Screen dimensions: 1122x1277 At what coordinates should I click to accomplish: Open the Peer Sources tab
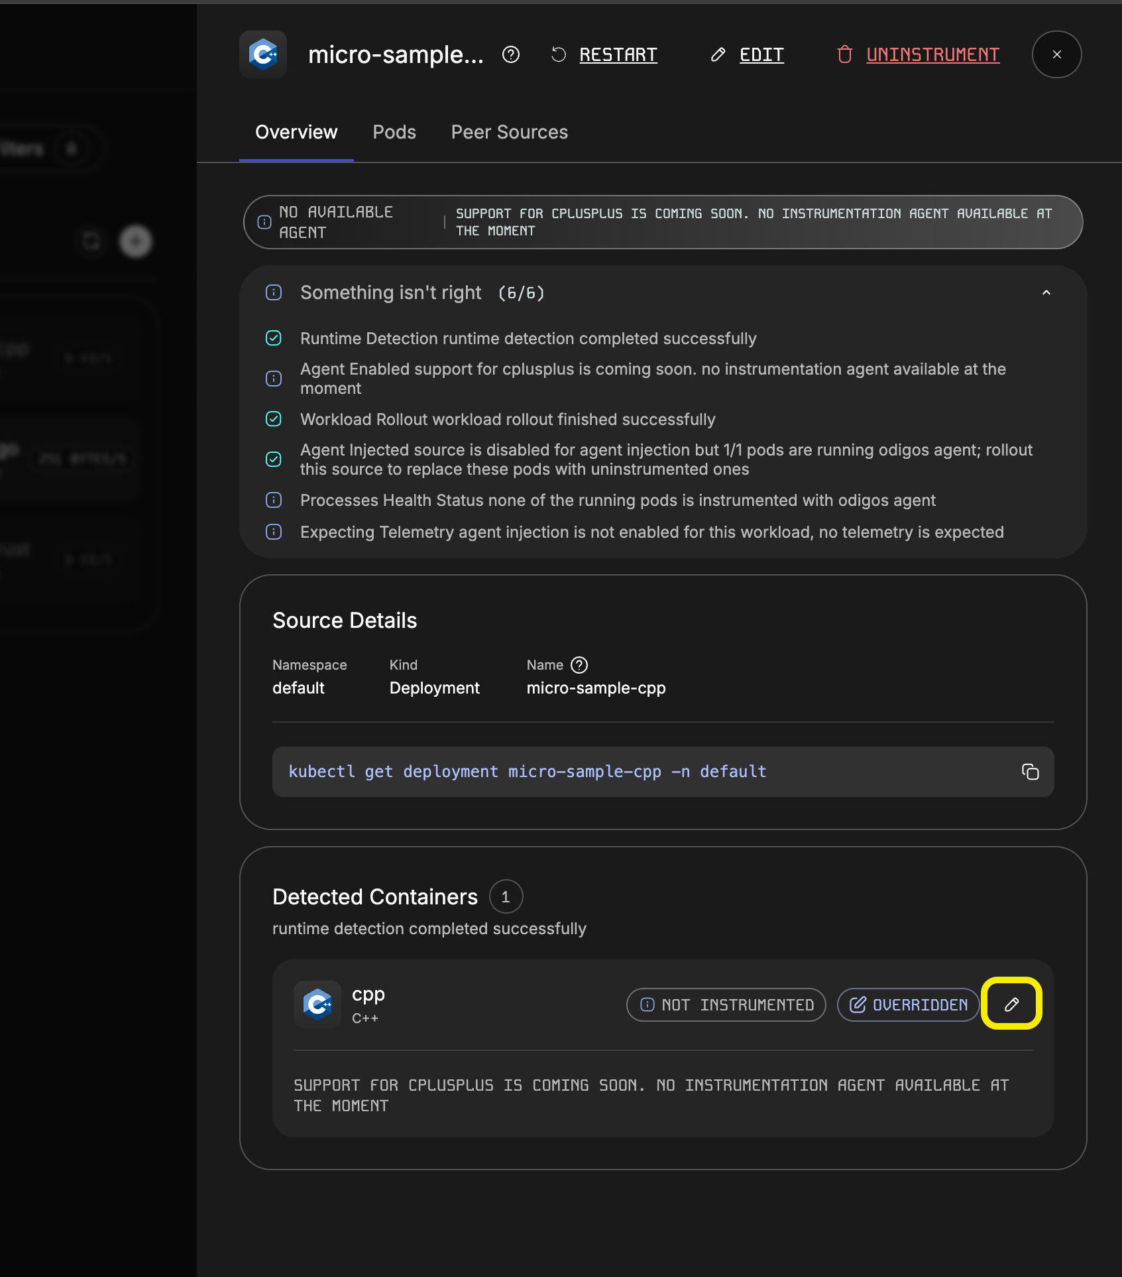pos(510,133)
